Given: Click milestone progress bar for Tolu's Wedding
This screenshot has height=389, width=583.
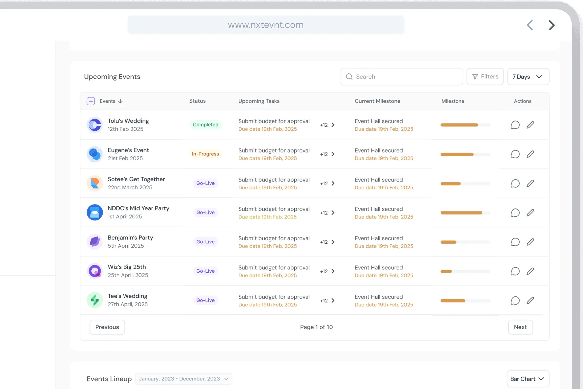Looking at the screenshot, I should [x=465, y=125].
